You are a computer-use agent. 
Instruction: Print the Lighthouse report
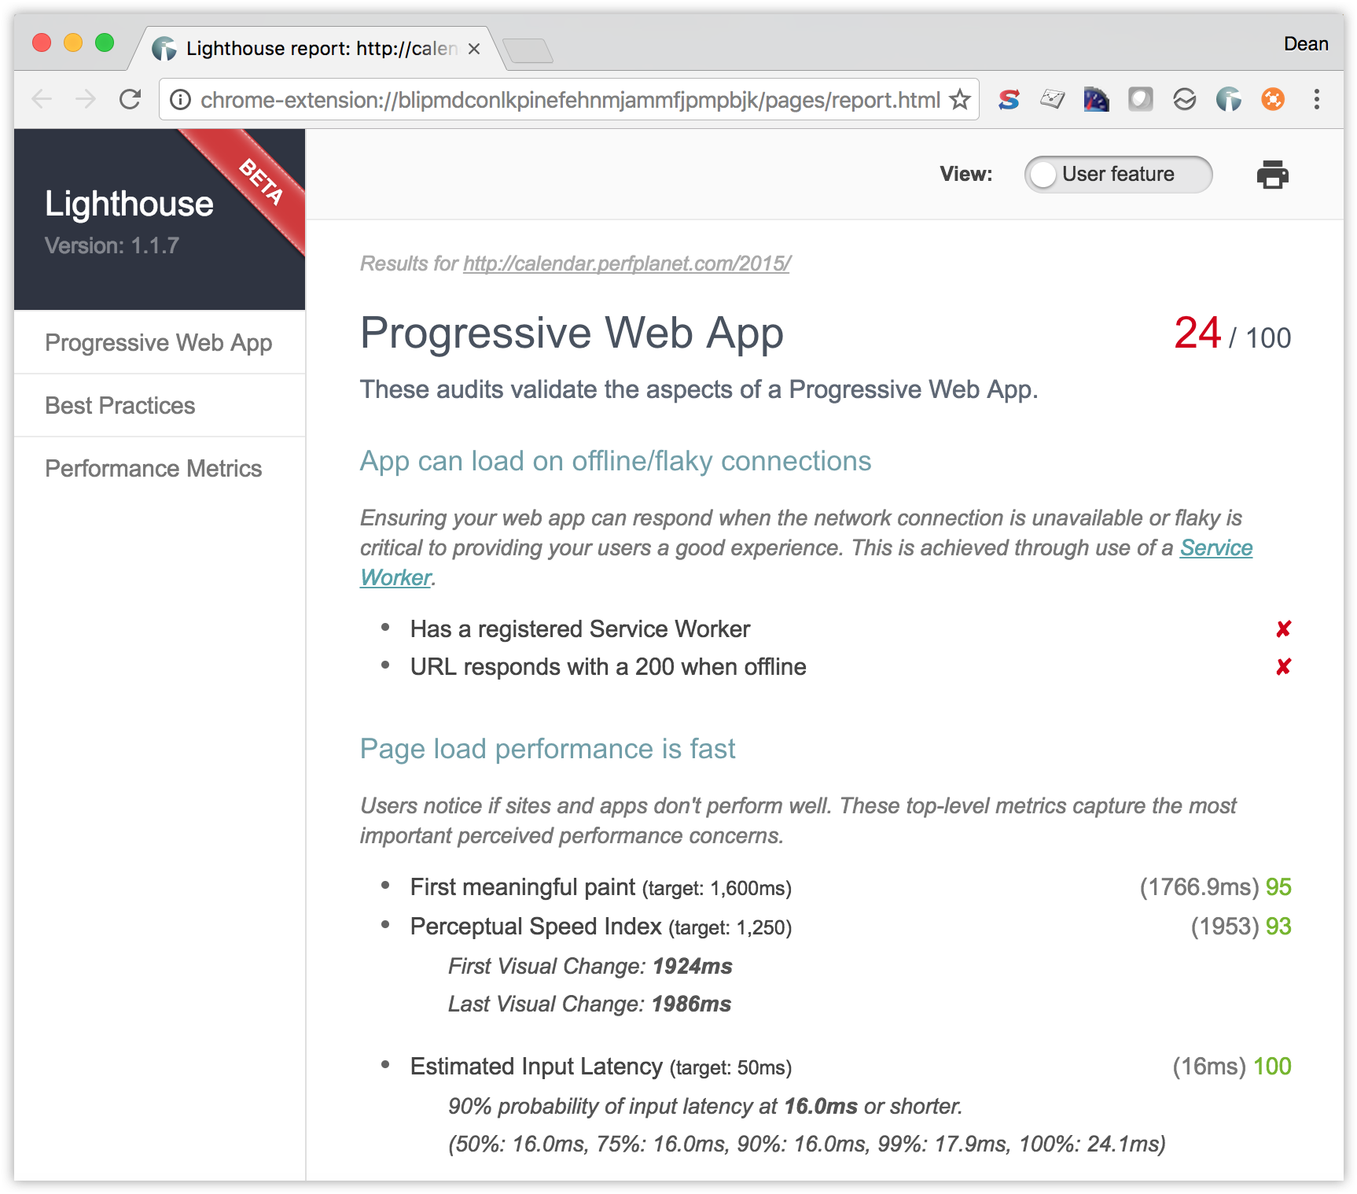1272,175
